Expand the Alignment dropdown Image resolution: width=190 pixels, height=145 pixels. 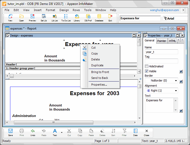coord(176,90)
